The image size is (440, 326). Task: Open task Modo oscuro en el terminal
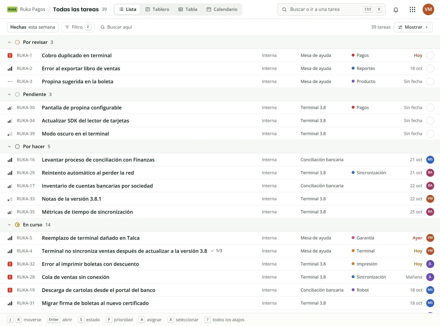[75, 134]
